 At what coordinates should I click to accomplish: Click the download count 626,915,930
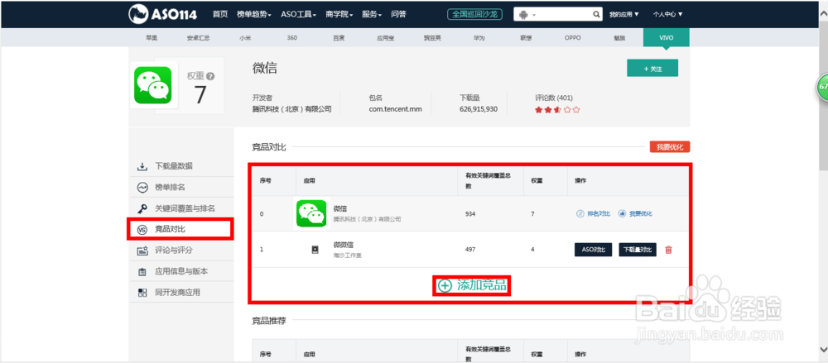click(x=479, y=109)
